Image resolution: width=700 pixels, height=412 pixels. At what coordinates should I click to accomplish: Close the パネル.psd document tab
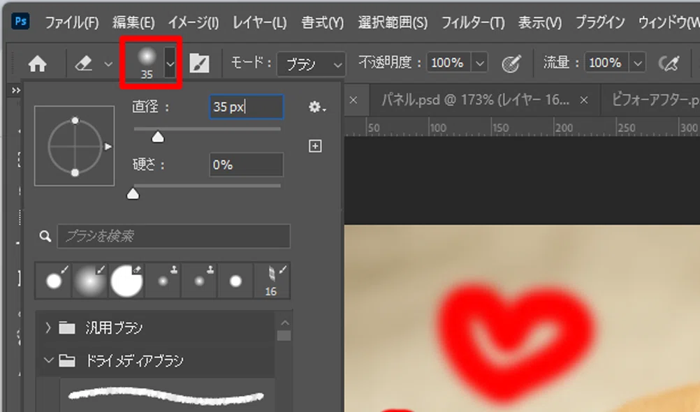pyautogui.click(x=583, y=101)
